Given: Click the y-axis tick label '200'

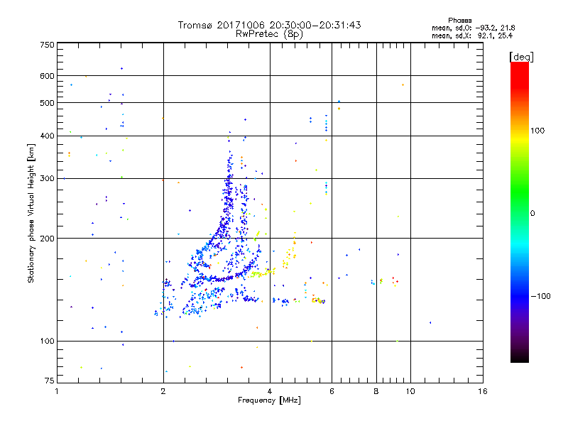Looking at the screenshot, I should point(47,239).
